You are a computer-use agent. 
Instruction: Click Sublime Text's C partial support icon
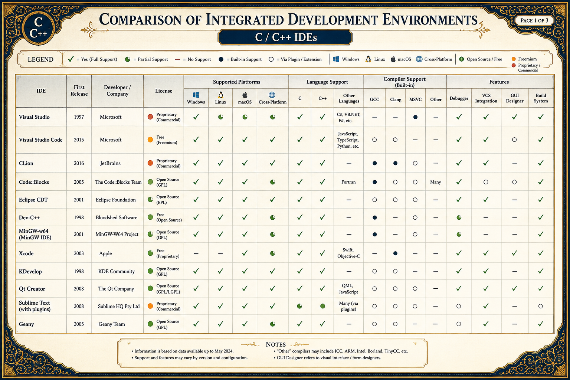(x=299, y=306)
